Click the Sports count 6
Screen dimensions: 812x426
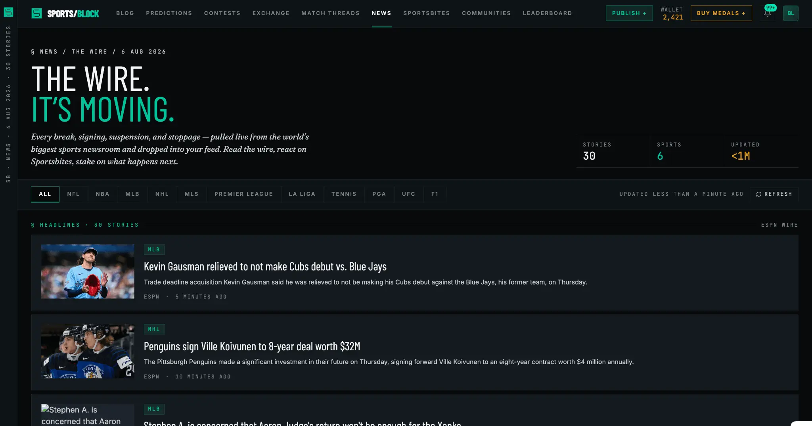660,156
